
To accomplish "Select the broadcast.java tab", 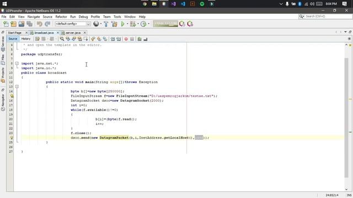I will 44,33.
